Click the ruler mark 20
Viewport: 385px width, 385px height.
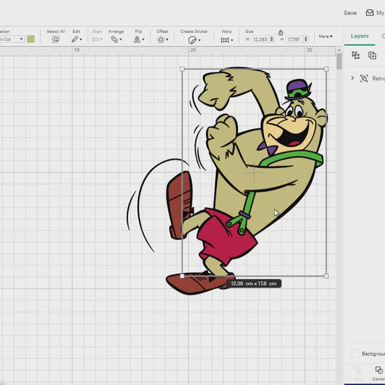192,50
